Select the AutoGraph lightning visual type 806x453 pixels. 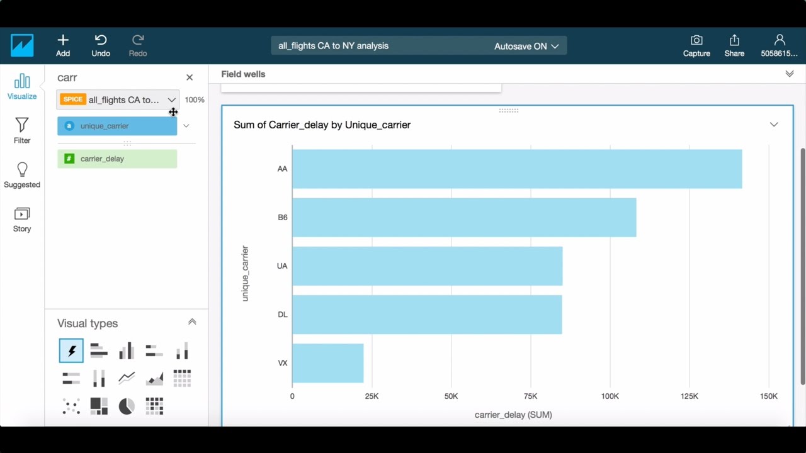pyautogui.click(x=71, y=350)
